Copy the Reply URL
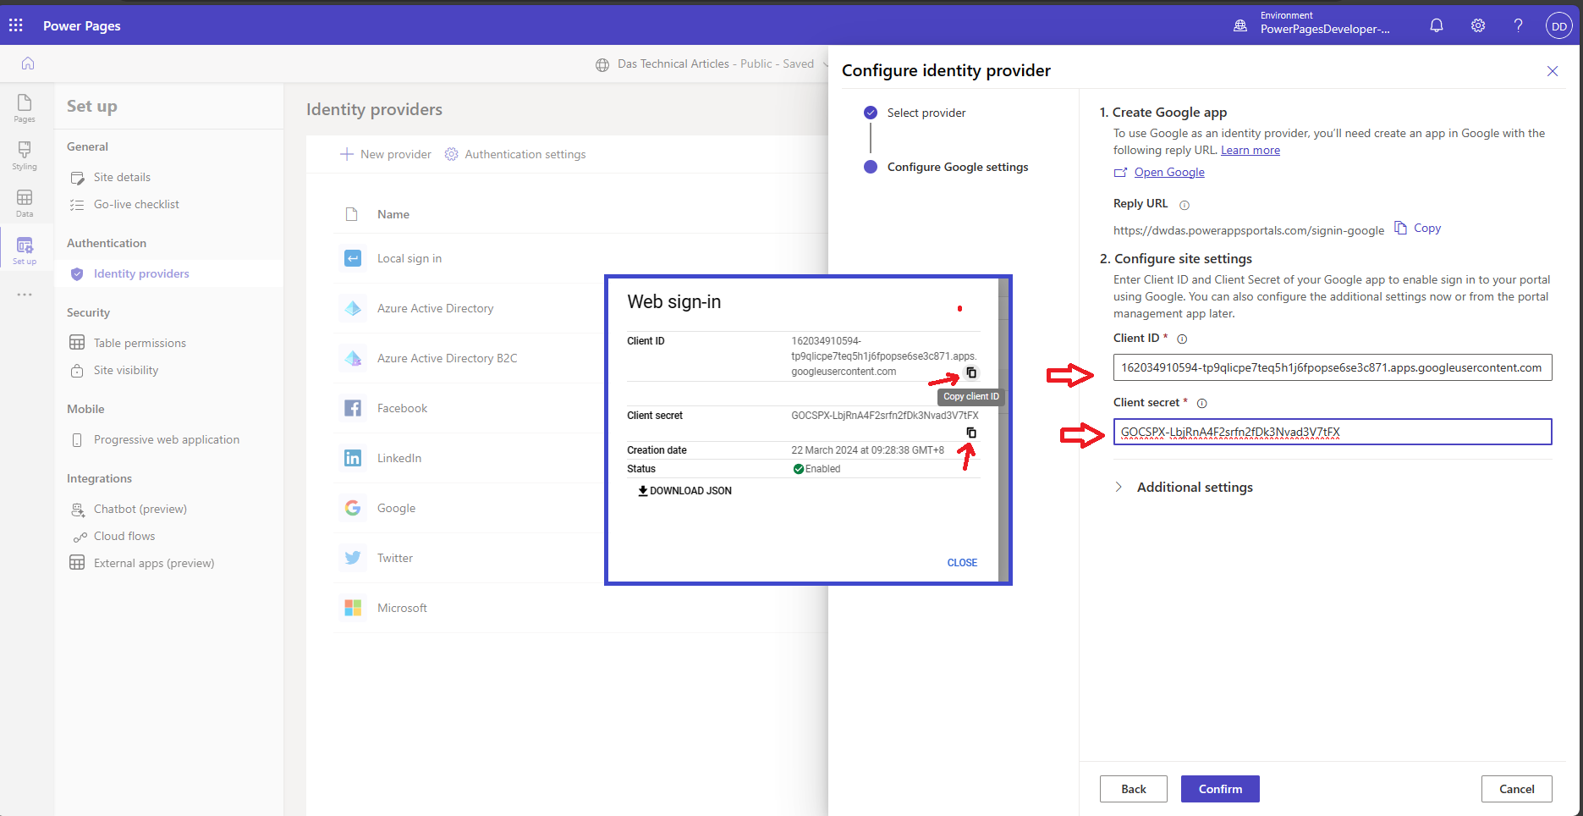The image size is (1583, 816). 1418,228
